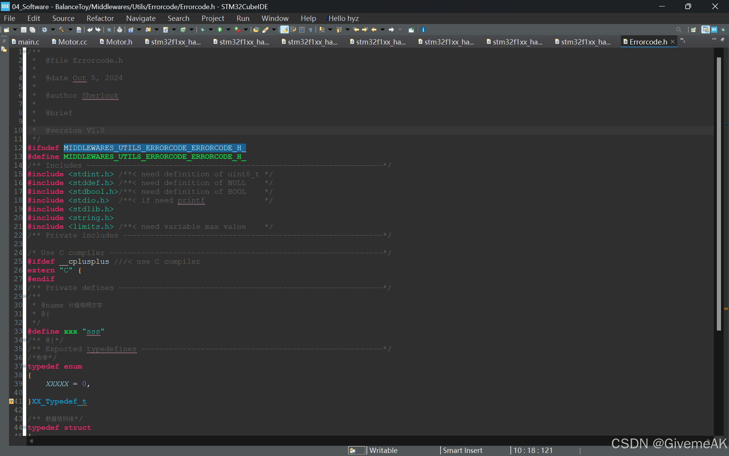Expand the Build hammer dropdown arrow
Viewport: 729px width, 456px height.
pos(70,30)
